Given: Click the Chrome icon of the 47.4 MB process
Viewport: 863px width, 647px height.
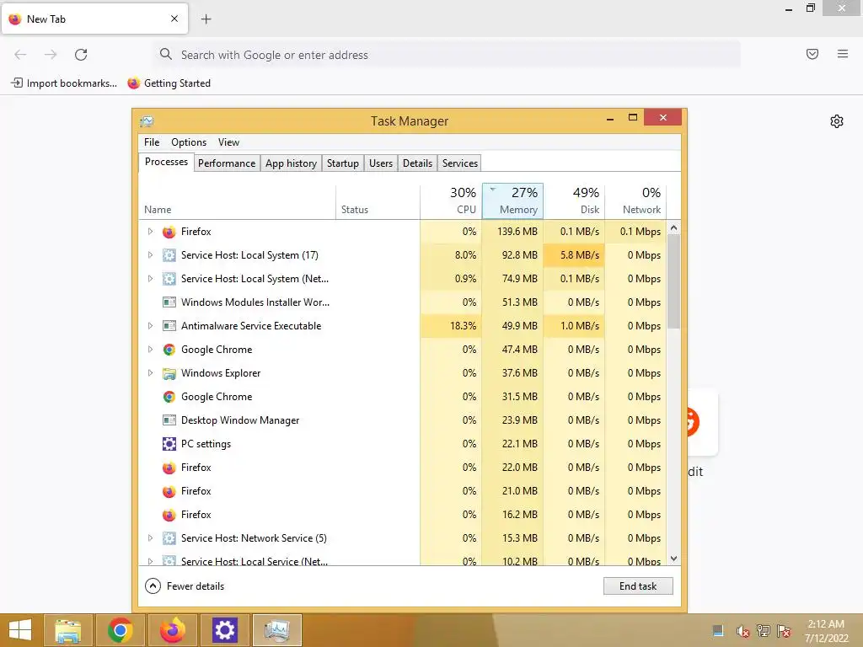Looking at the screenshot, I should (169, 350).
